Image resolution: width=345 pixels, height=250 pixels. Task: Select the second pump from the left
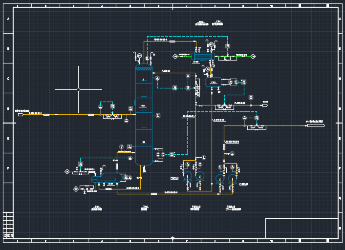199,175
